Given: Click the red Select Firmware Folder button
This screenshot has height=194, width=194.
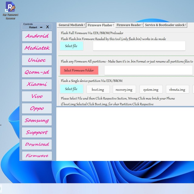Looking at the screenshot, I should tap(79, 70).
